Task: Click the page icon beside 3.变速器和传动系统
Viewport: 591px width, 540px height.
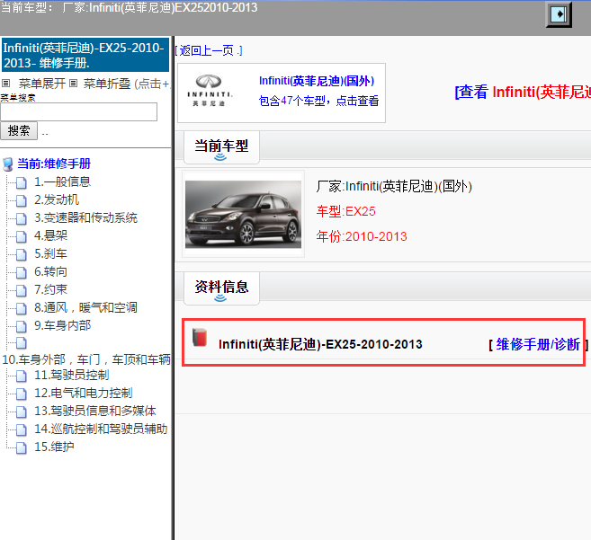Action: click(x=22, y=219)
